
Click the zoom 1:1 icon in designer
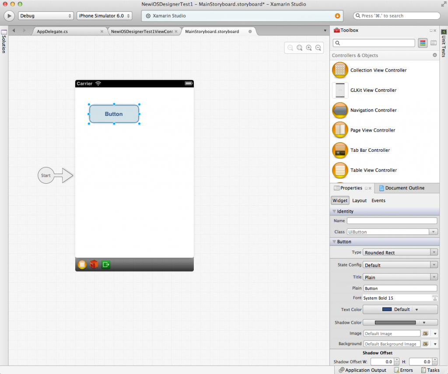pyautogui.click(x=290, y=48)
